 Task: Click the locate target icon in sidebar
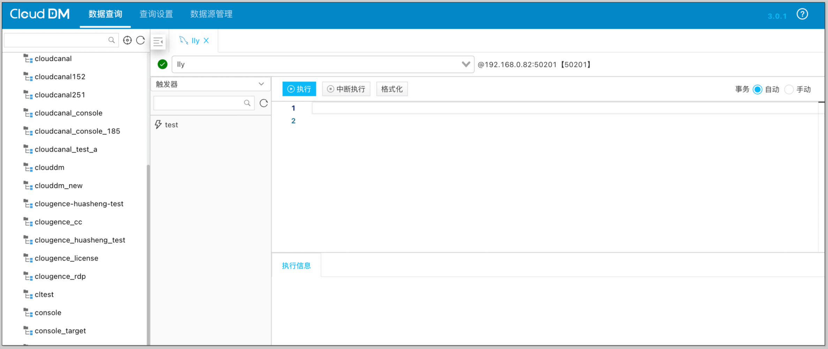[x=127, y=40]
